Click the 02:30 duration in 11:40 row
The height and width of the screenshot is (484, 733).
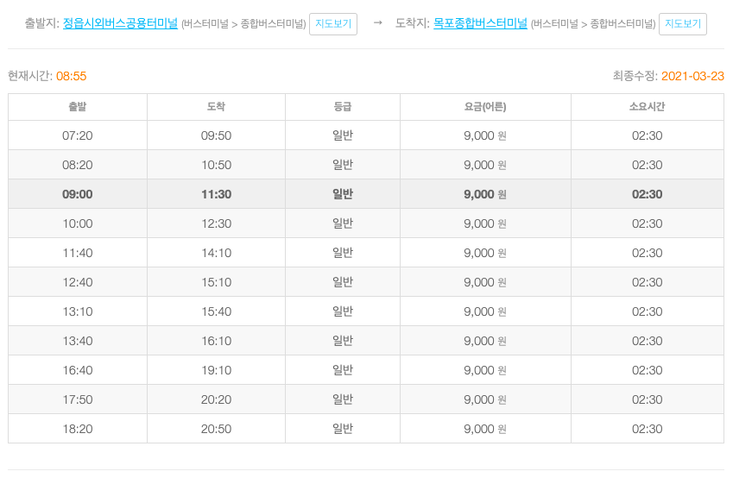[647, 253]
